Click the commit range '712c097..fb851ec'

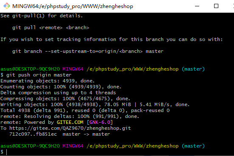[33, 134]
